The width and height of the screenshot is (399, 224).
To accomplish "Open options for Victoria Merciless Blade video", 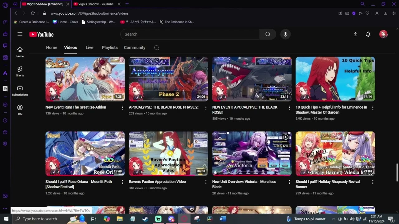I will coord(289,182).
